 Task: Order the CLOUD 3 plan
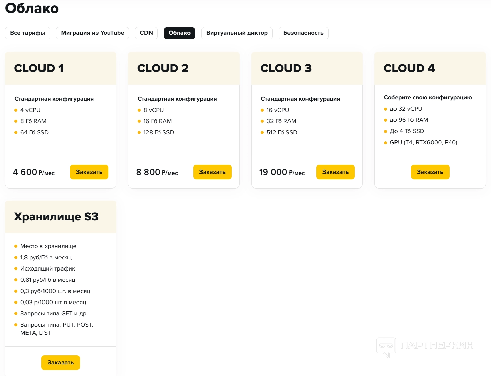pos(335,172)
